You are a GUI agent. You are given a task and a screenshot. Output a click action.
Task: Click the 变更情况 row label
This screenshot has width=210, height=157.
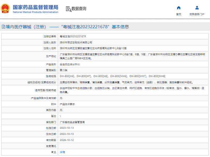pyautogui.click(x=51, y=146)
